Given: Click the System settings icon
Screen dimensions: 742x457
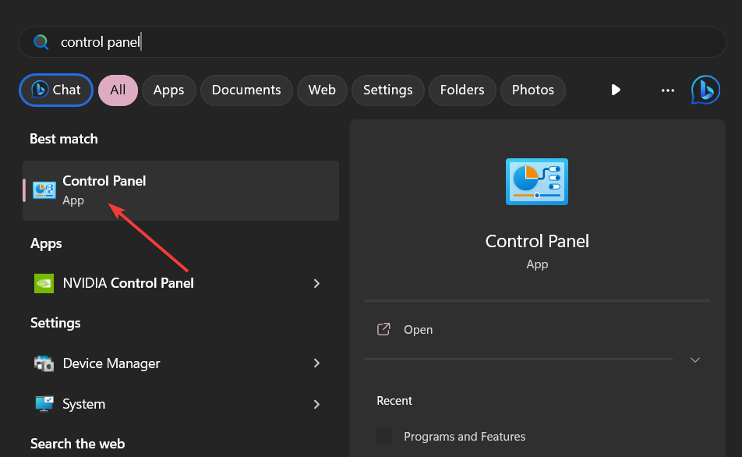Looking at the screenshot, I should (44, 404).
